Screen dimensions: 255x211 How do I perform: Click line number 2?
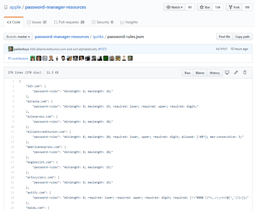[13, 86]
